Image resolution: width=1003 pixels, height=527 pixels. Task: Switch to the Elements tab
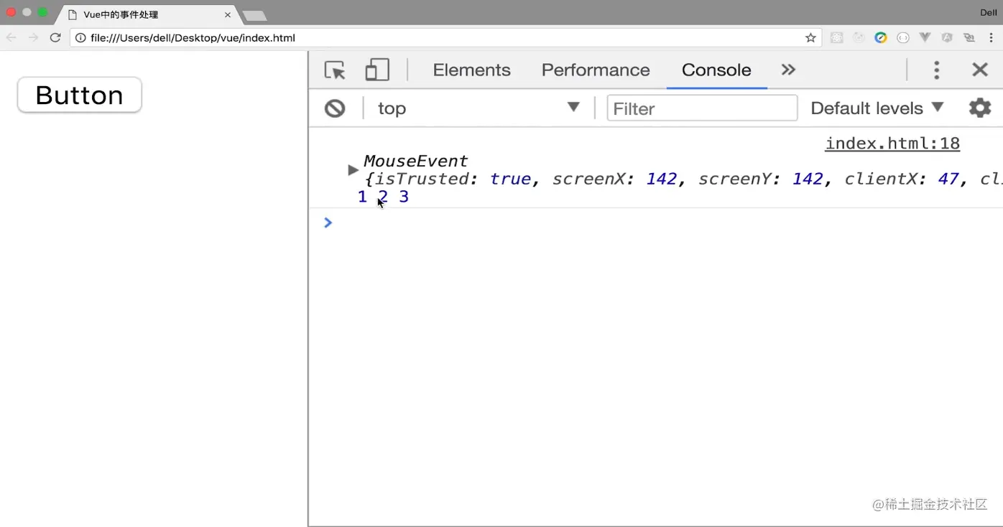[x=471, y=70]
